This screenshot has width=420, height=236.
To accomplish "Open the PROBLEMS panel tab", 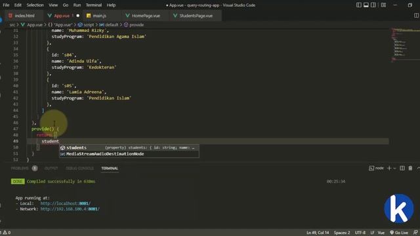I will coord(20,168).
